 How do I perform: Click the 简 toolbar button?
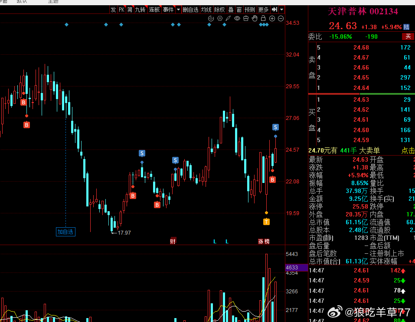130,10
